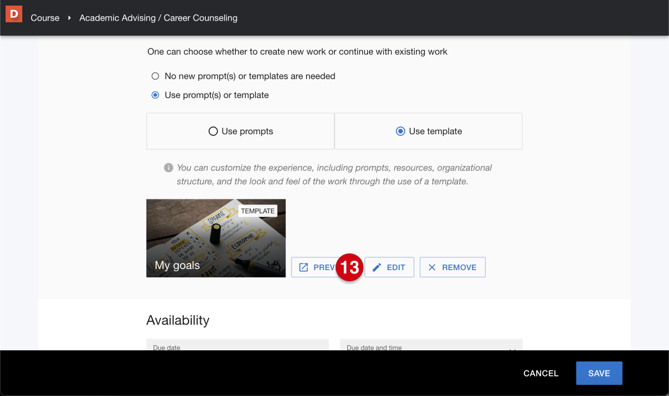This screenshot has height=396, width=669.
Task: Click text about creating new or existing work
Action: (298, 52)
